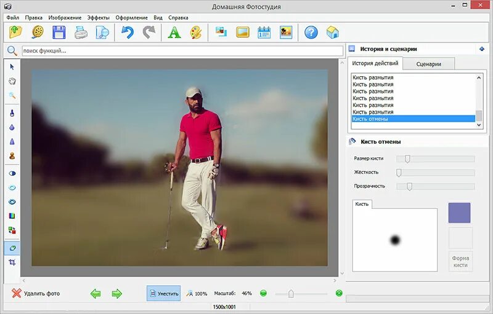493x314 pixels.
Task: Undo last action with blue arrow
Action: click(128, 33)
